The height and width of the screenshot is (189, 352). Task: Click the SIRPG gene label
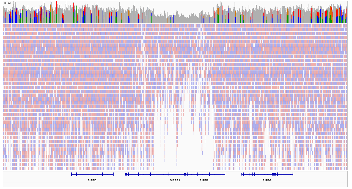(x=267, y=180)
